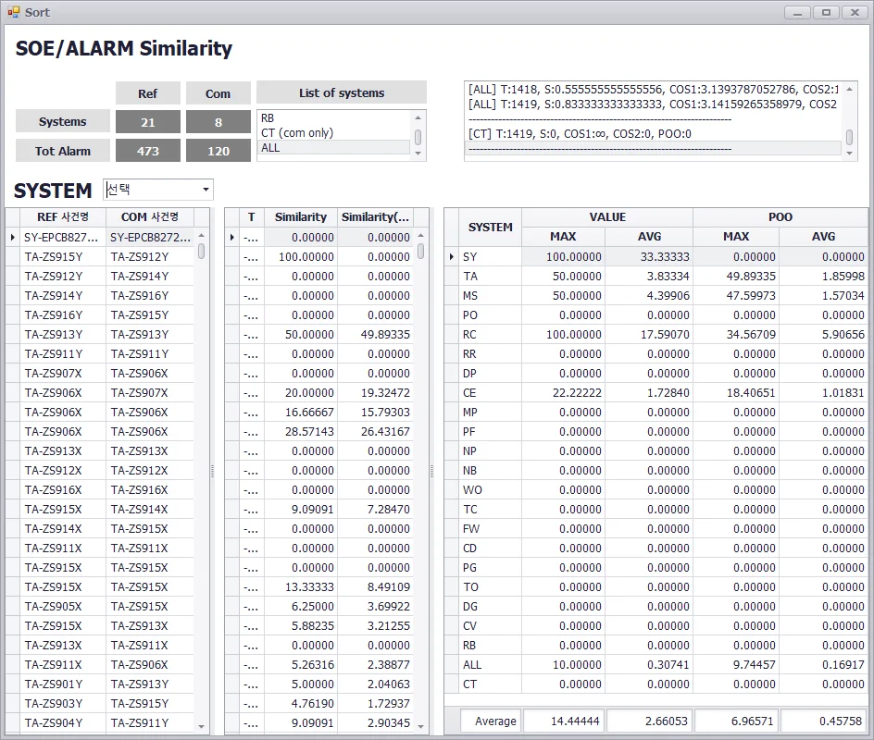Select the RC POO max 34.56709
Image resolution: width=874 pixels, height=740 pixels.
736,334
